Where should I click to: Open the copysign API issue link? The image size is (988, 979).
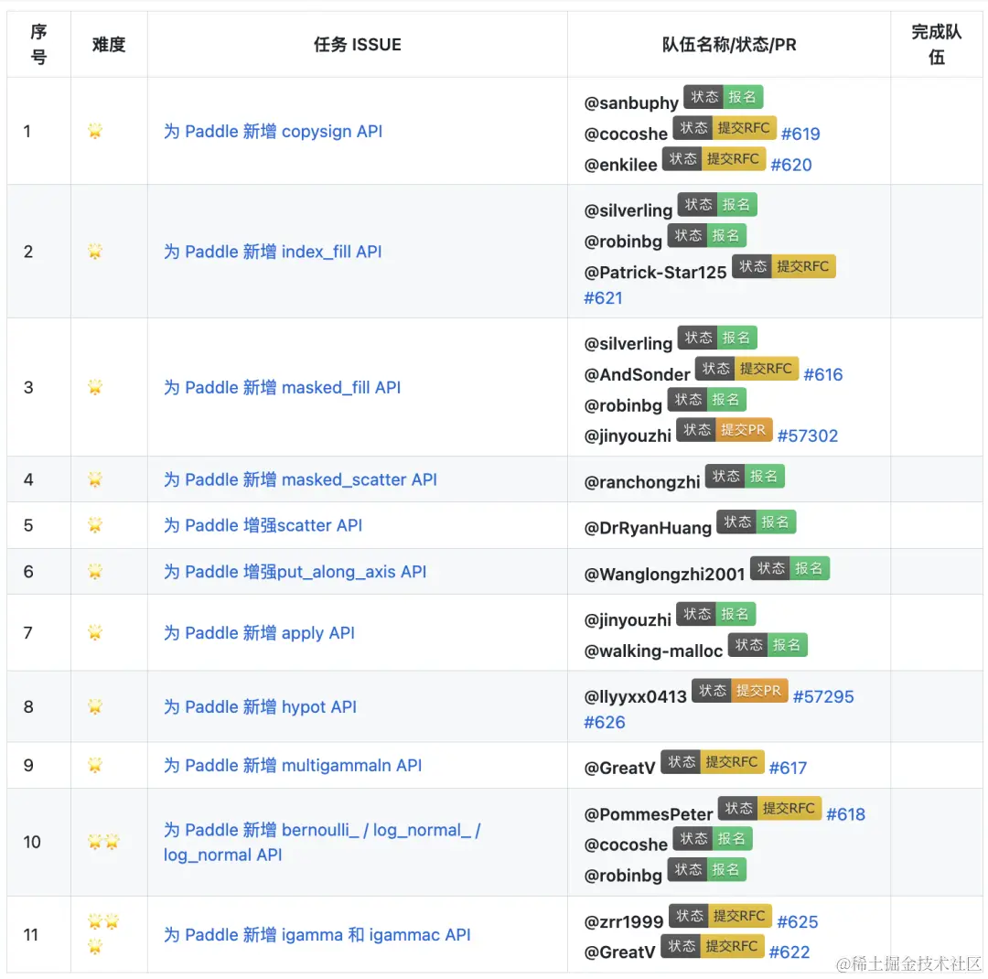tap(273, 131)
